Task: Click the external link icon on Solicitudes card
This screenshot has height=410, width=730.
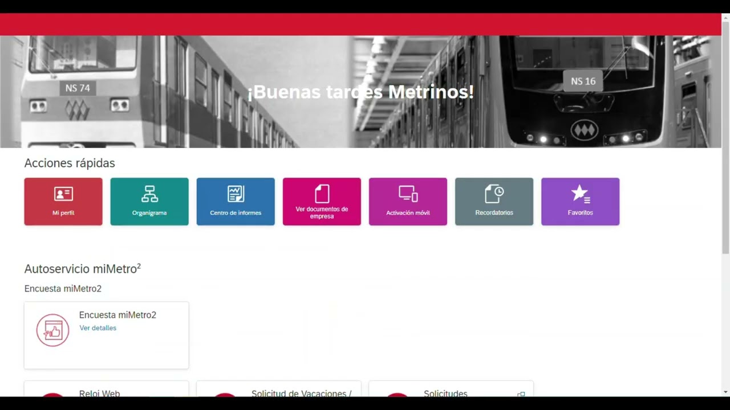Action: coord(521,394)
